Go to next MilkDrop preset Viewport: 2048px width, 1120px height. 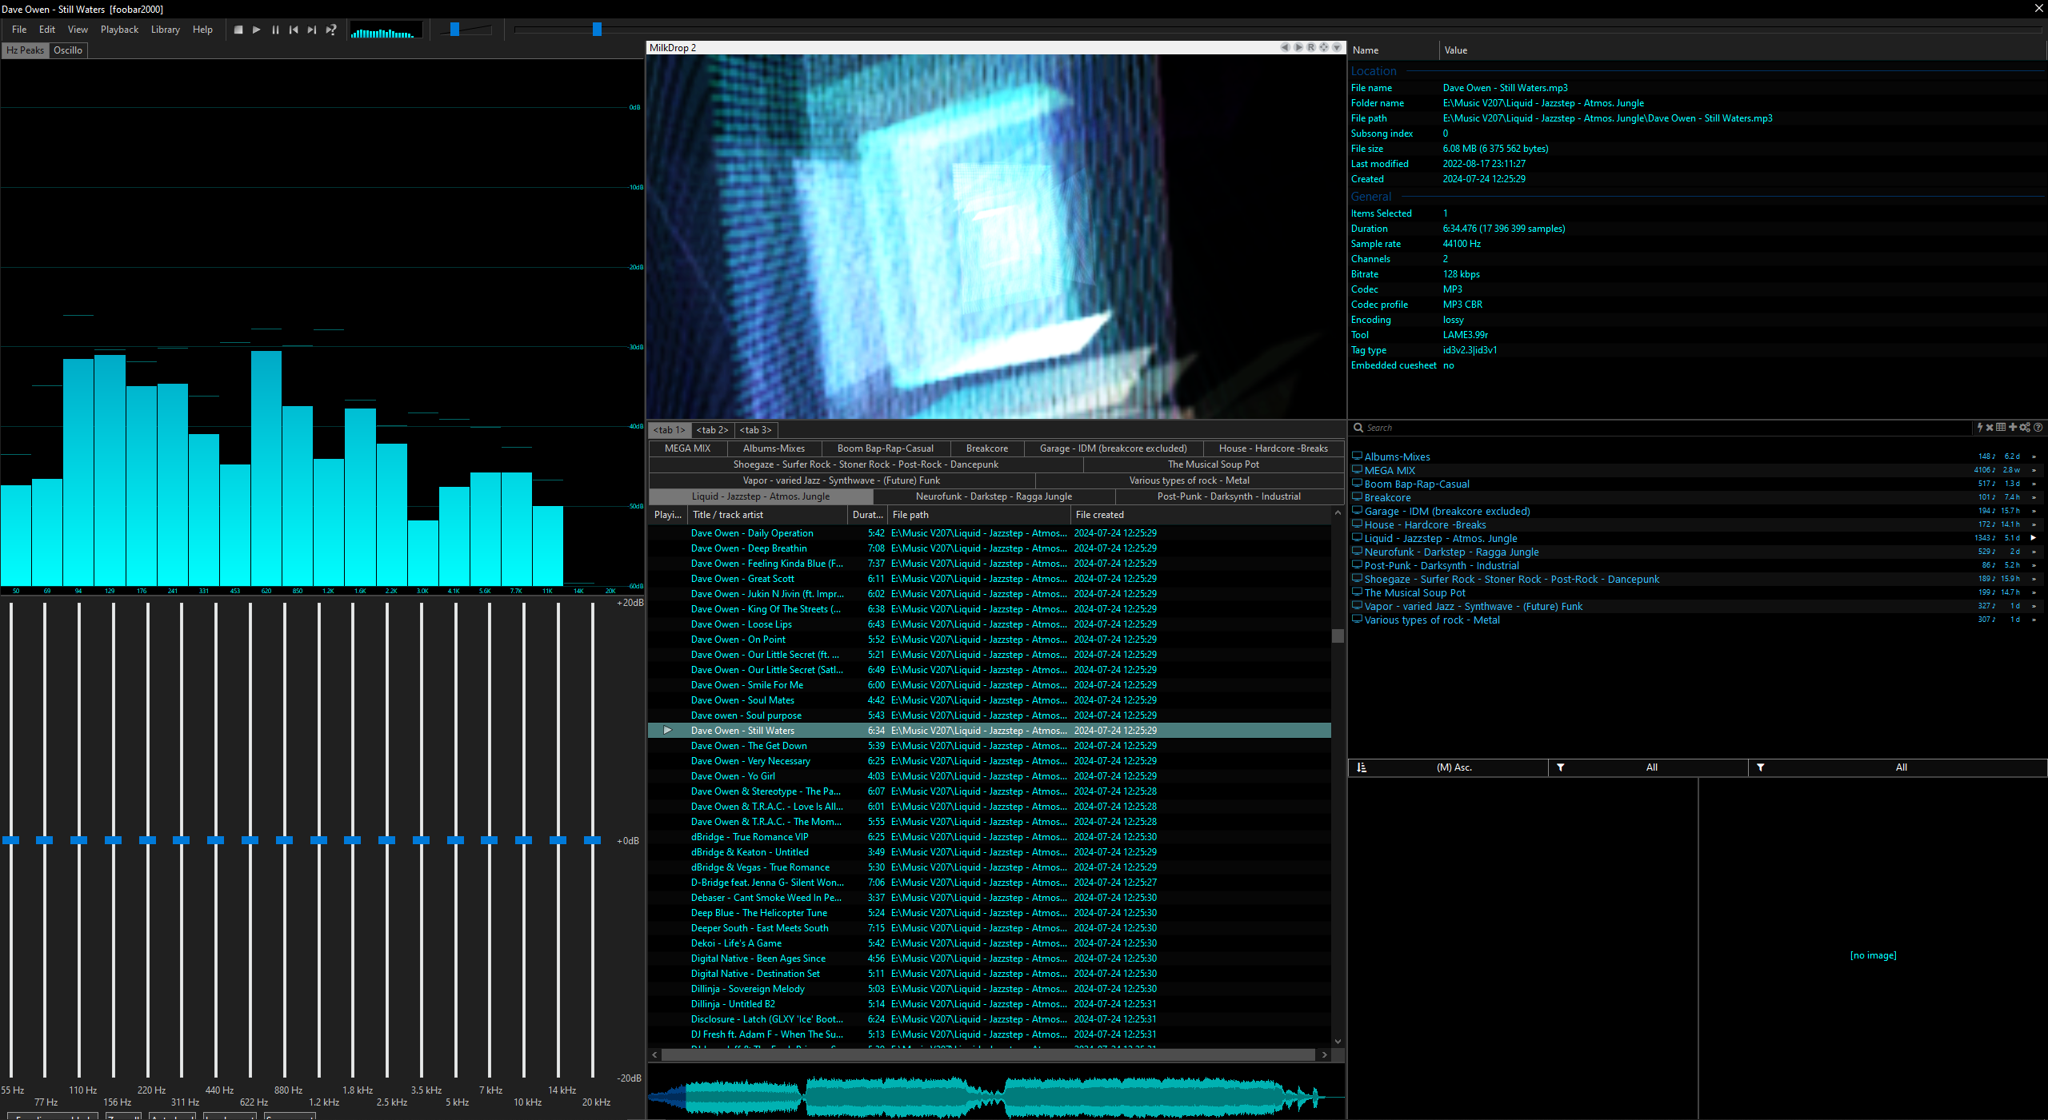pyautogui.click(x=1298, y=47)
